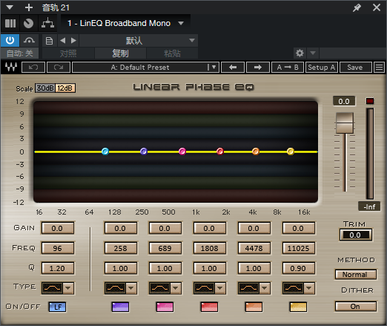Click the 自动: 关 automation button
Screen dimensions: 387x326
coord(20,53)
